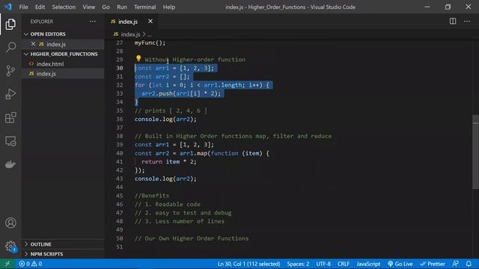Open the Source Control view

[10, 71]
